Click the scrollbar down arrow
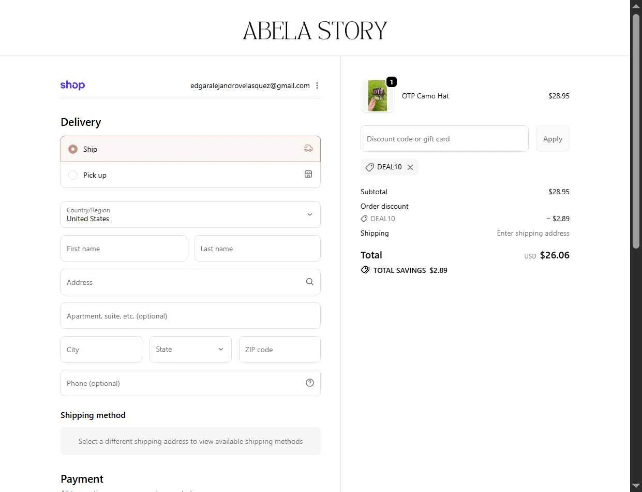 click(636, 486)
